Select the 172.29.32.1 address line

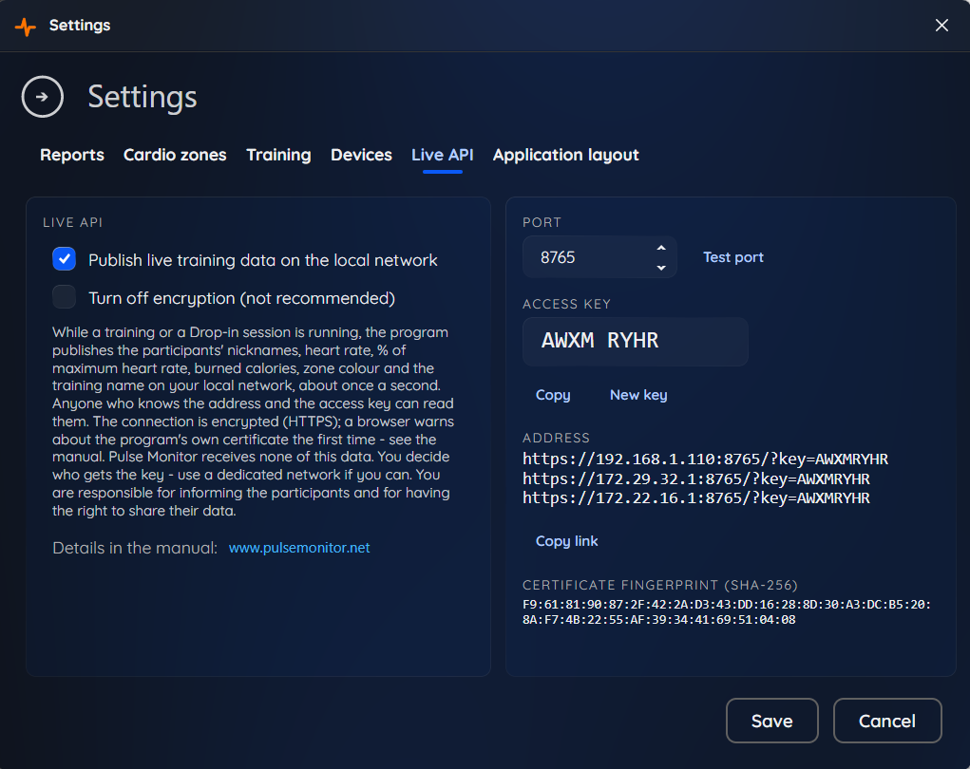coord(696,479)
